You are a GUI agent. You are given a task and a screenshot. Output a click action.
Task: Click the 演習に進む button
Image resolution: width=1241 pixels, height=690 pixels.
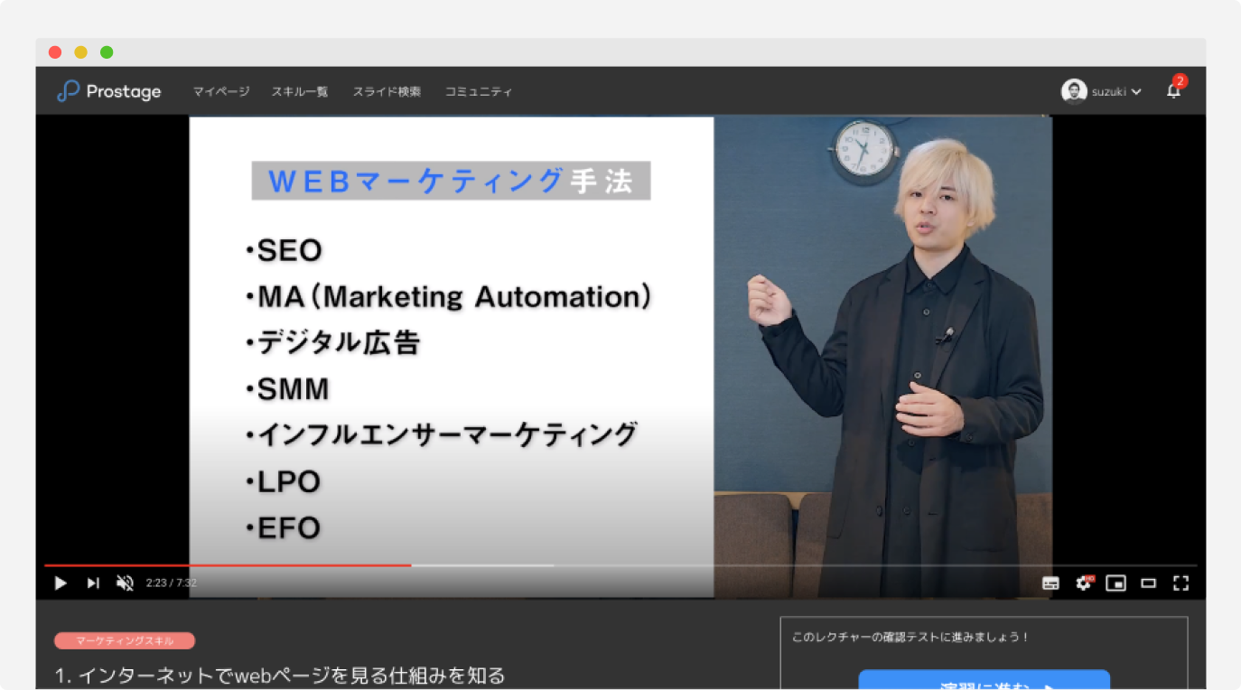(x=984, y=680)
